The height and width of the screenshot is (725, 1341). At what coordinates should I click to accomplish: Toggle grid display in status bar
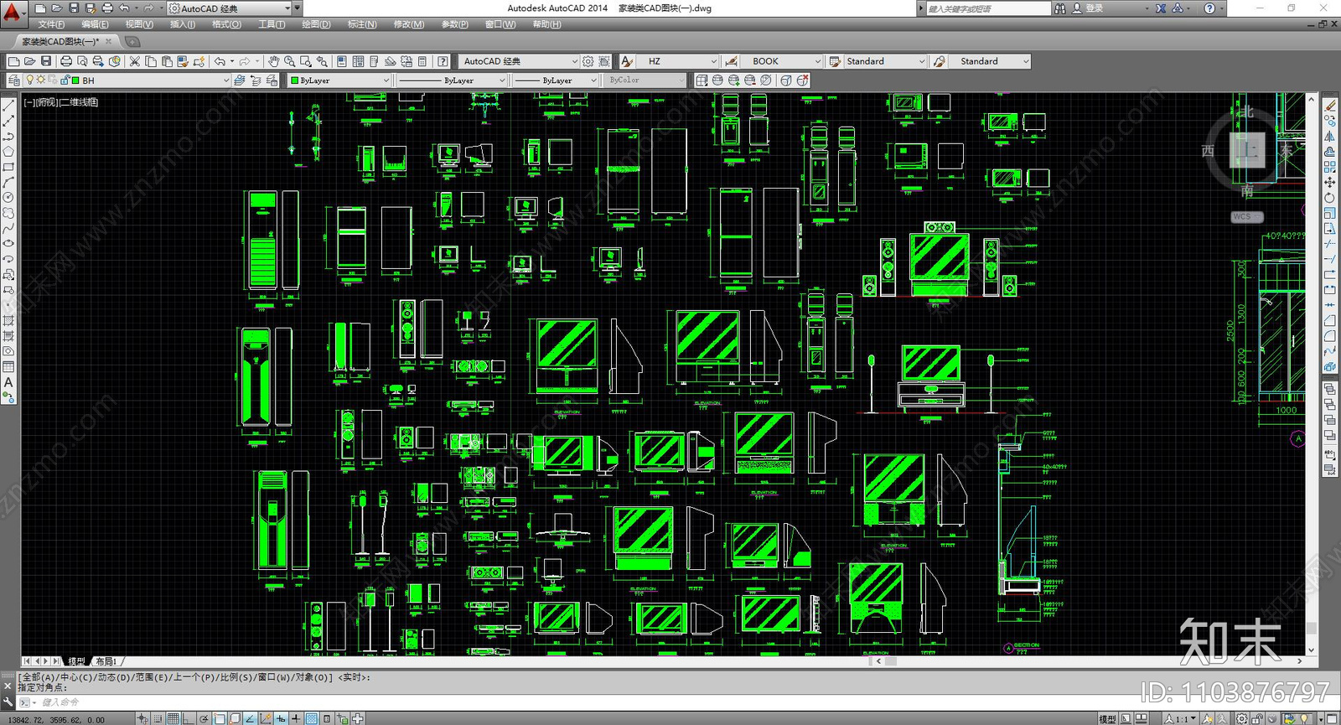(x=173, y=718)
